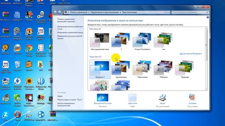Open the Help question mark icon
This screenshot has height=126, width=225.
tap(208, 17)
